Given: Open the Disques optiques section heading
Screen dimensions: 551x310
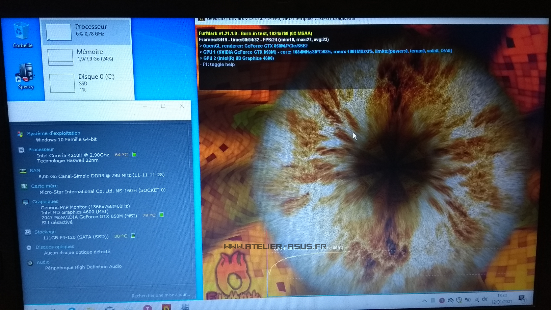Looking at the screenshot, I should (55, 247).
